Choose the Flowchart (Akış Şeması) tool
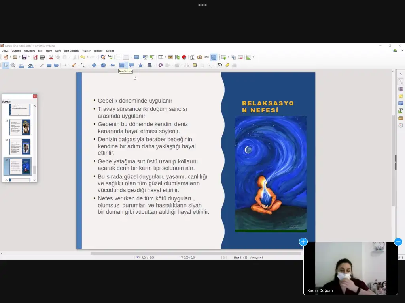Screen dimensions: 405x303 click(x=122, y=65)
